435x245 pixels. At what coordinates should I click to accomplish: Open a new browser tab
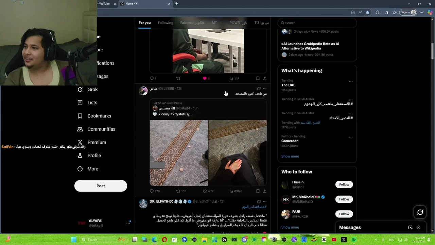(x=176, y=4)
